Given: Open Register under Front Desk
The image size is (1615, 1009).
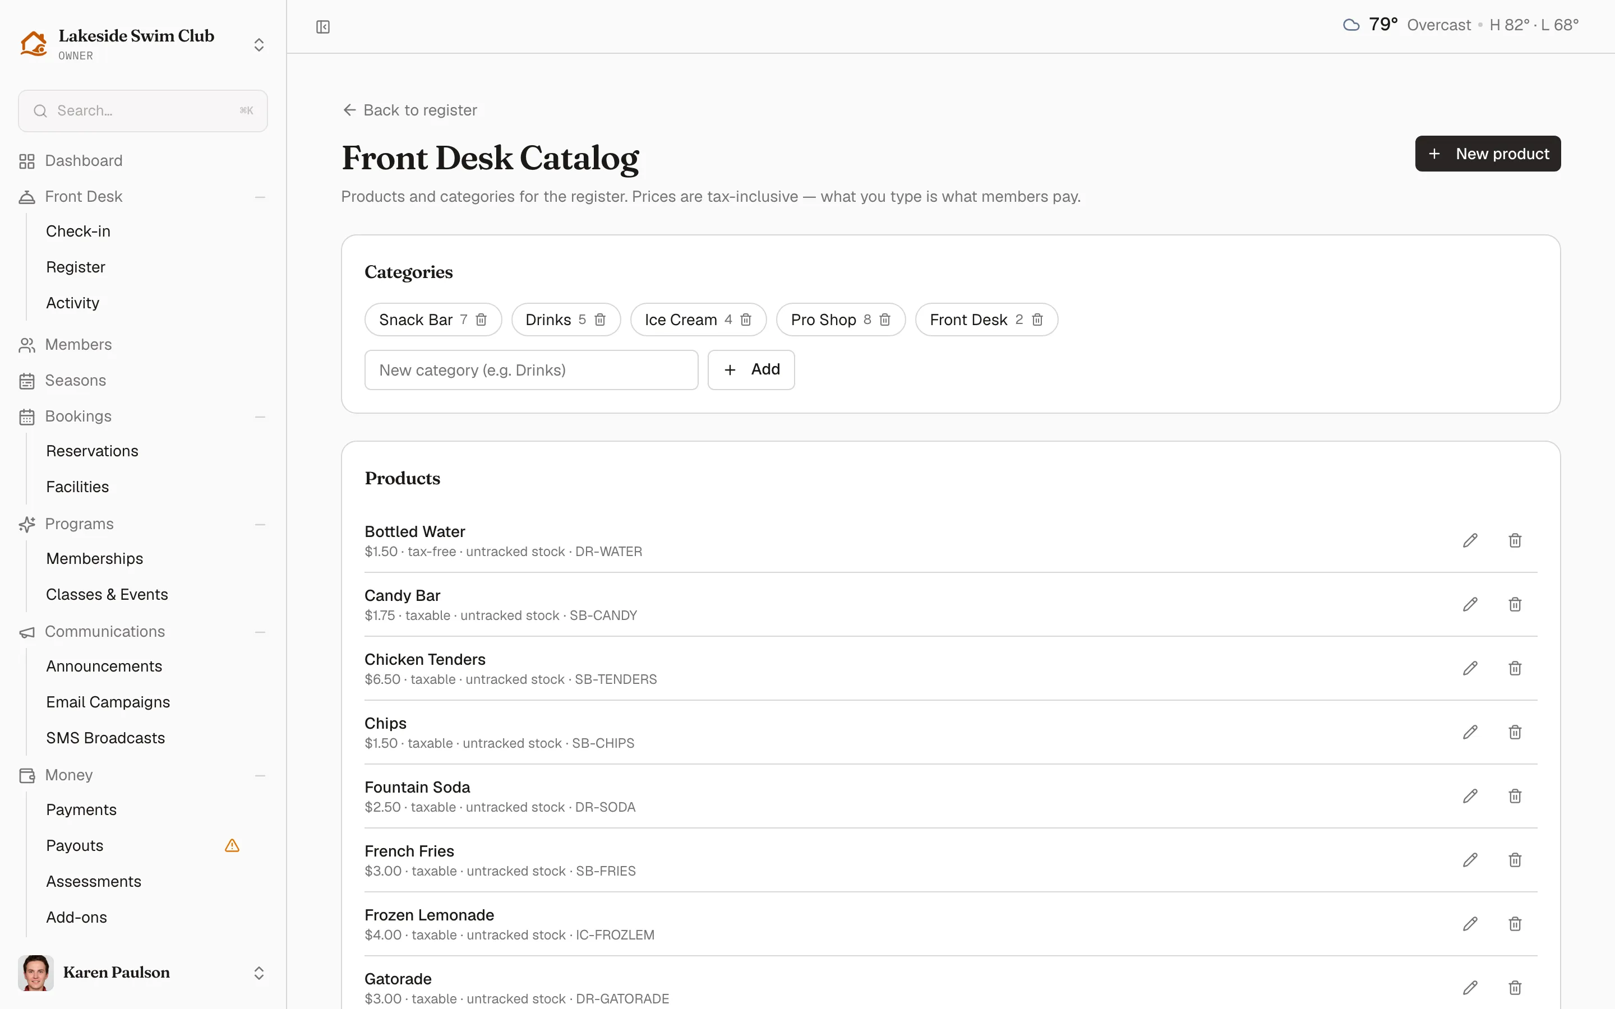Looking at the screenshot, I should [75, 267].
